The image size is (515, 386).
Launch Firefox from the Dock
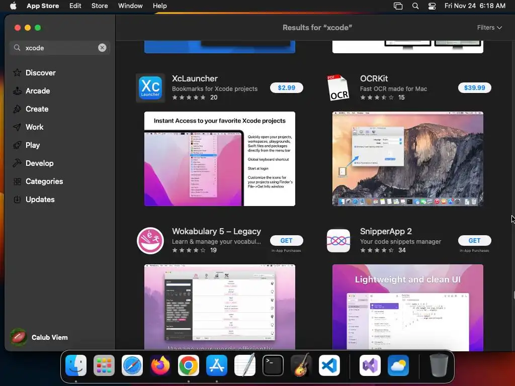[x=160, y=365]
